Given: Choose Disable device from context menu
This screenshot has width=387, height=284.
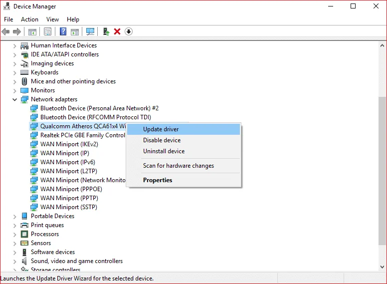Looking at the screenshot, I should tap(184, 140).
